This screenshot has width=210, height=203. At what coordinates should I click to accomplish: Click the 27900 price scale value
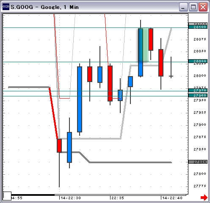pos(200,125)
